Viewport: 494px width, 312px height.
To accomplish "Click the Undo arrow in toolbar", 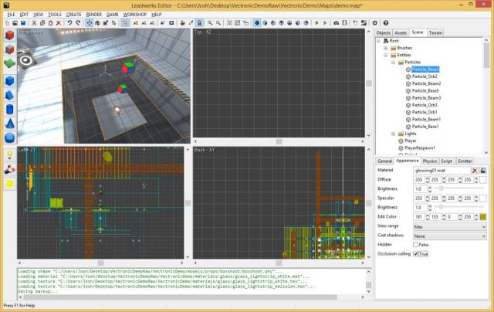I will click(x=69, y=23).
